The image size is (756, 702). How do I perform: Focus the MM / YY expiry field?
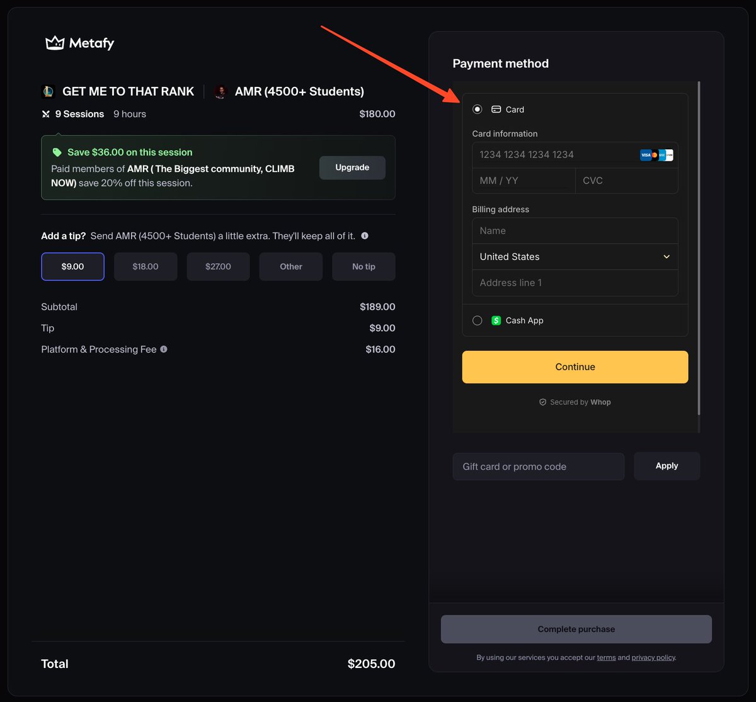(524, 181)
